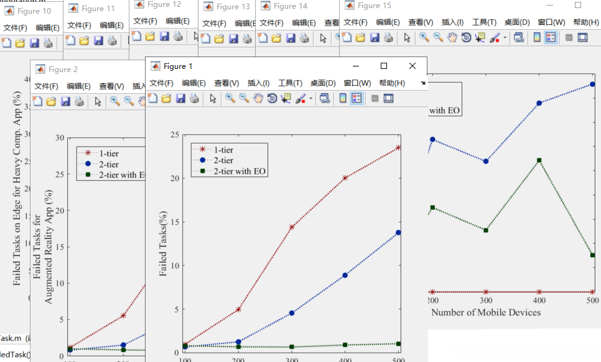
Task: Enable Edit Plot arrow tool in Figure 1
Action: pos(213,98)
